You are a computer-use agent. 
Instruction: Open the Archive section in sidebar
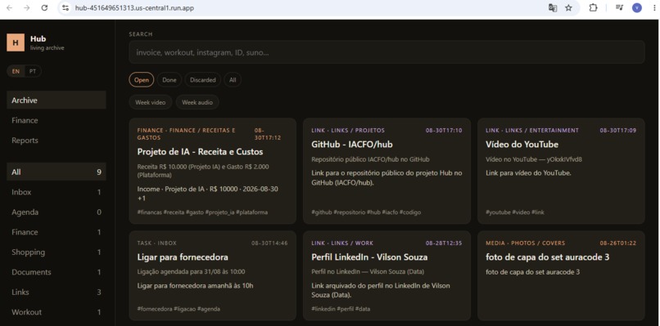[x=57, y=100]
